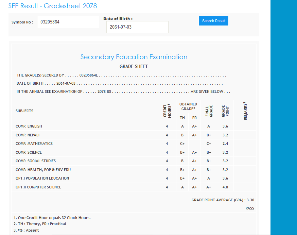297x235 pixels.
Task: Click the Grade Point Average 3.30 text
Action: pos(223,200)
